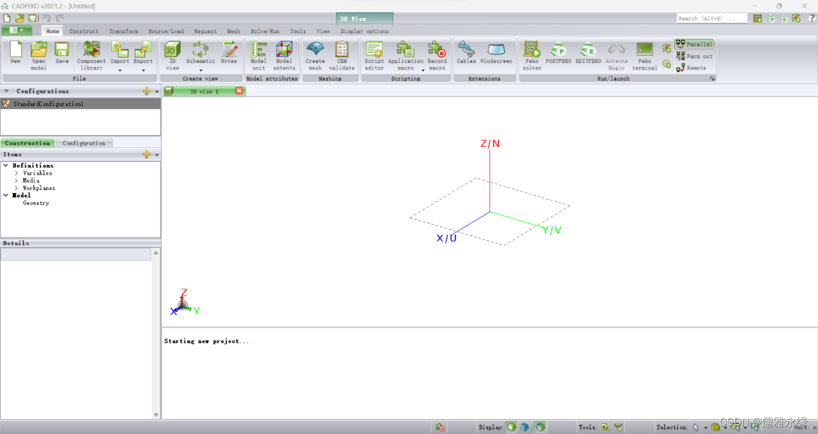Open the Schematic dropdown arrow
The height and width of the screenshot is (434, 818).
[x=201, y=70]
